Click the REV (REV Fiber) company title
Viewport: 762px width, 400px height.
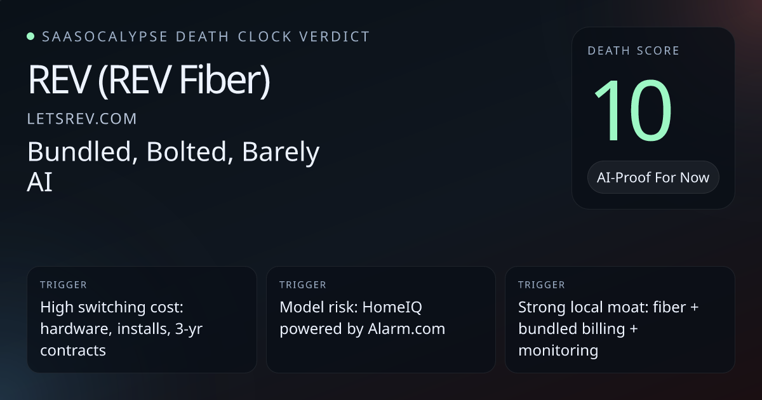pos(149,81)
